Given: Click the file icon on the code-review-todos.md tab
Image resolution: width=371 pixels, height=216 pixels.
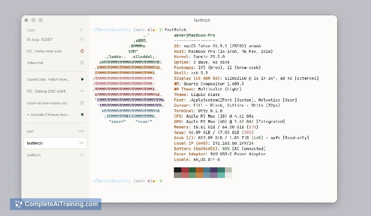Looking at the screenshot, I should pos(82,103).
